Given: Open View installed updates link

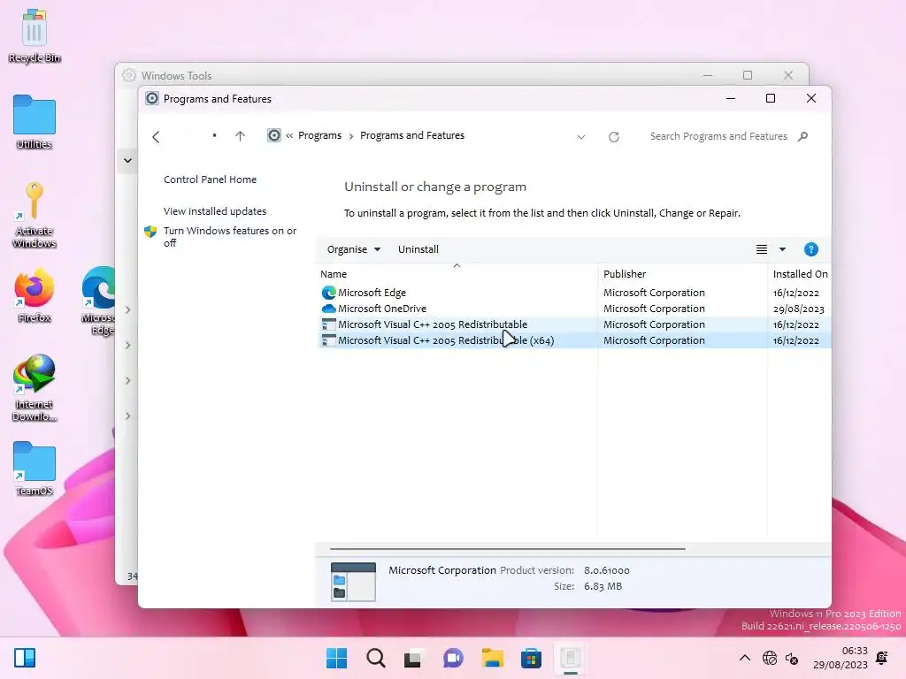Looking at the screenshot, I should coord(214,211).
